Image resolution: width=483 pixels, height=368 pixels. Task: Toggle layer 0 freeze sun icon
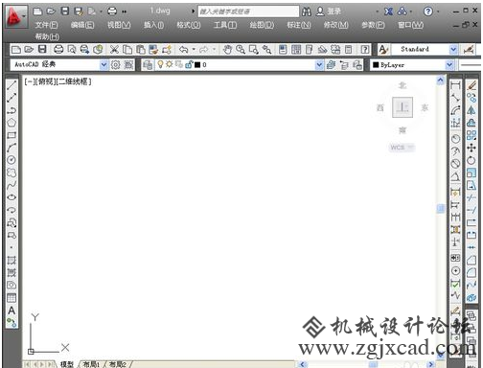(x=169, y=64)
